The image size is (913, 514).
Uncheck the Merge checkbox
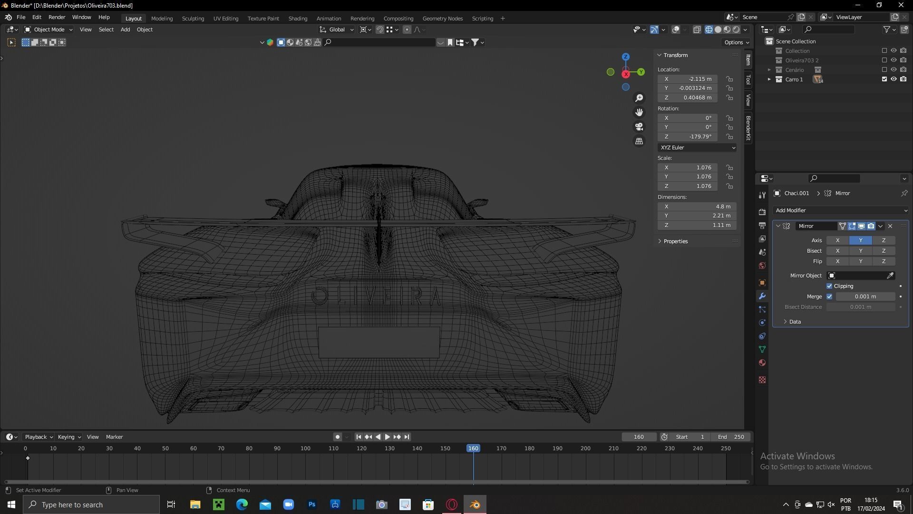coord(829,297)
